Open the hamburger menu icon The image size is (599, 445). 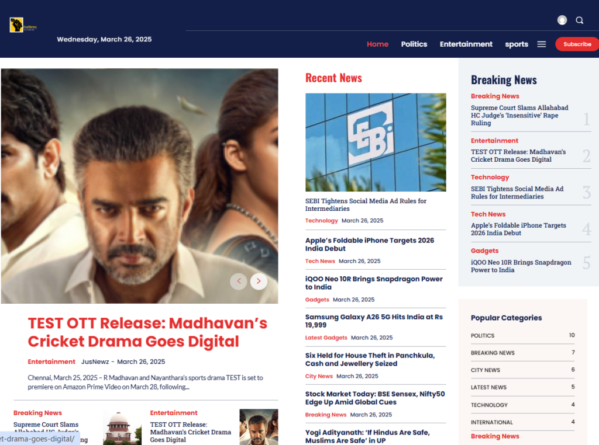[541, 44]
